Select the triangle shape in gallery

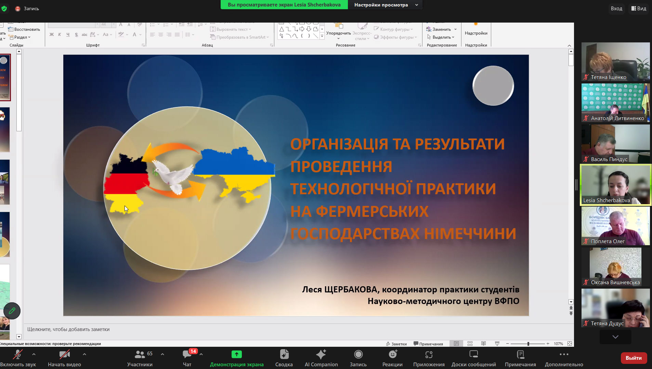282,29
